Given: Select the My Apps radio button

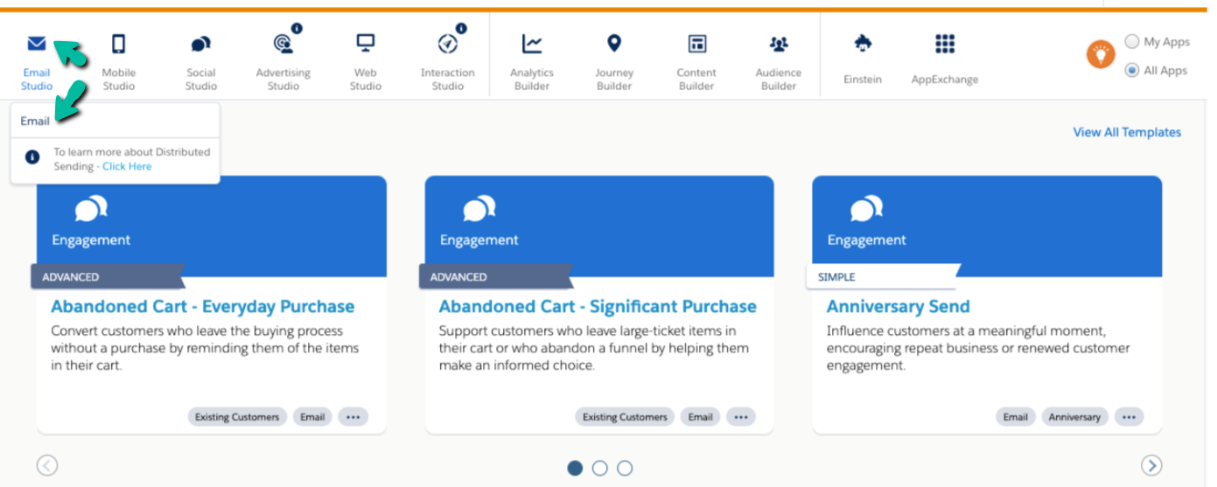Looking at the screenshot, I should pos(1132,42).
